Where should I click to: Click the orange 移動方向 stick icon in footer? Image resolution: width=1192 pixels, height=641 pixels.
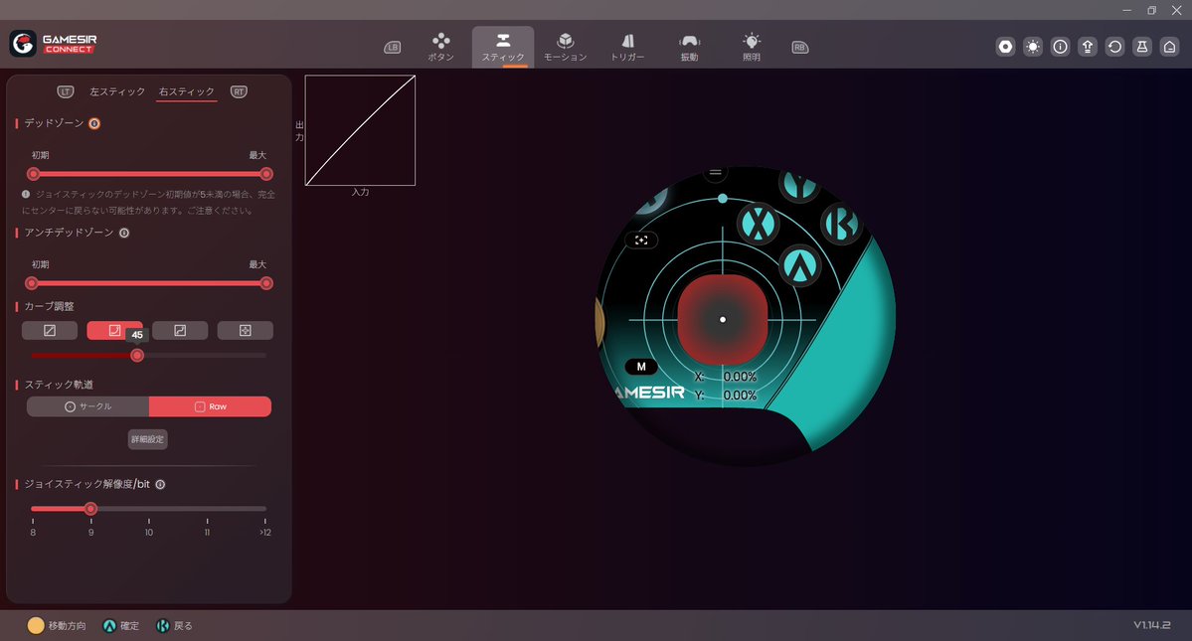36,625
